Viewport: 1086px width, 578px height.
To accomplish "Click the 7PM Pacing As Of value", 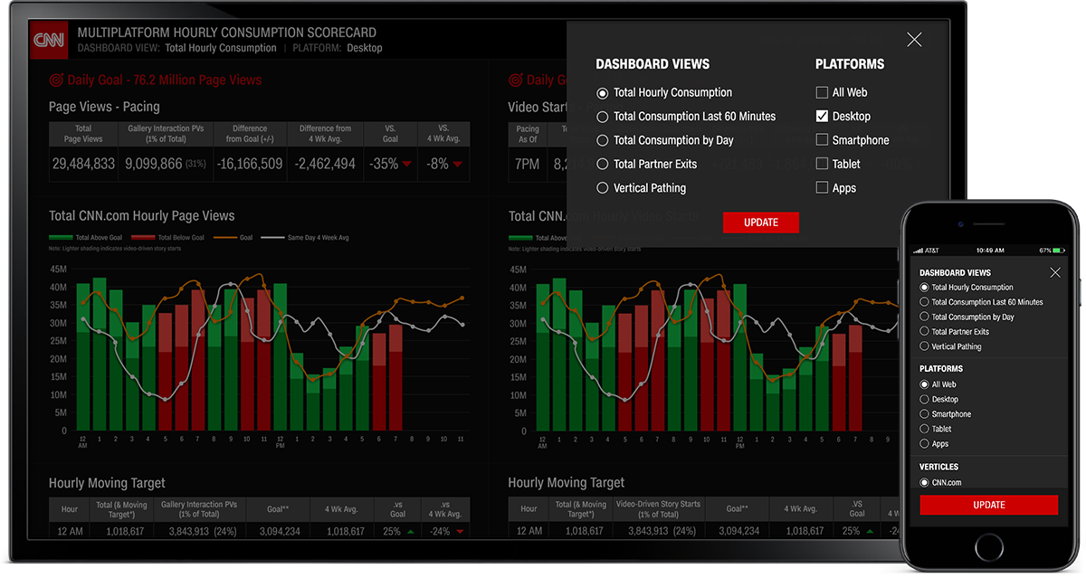I will click(528, 164).
